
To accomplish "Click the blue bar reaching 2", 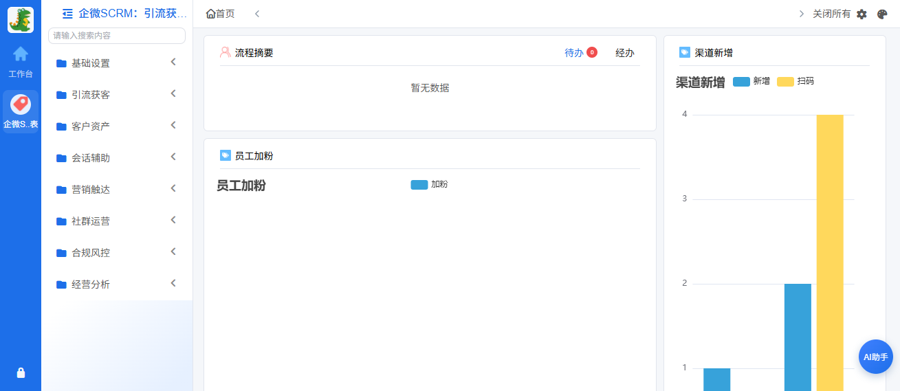I will (798, 337).
